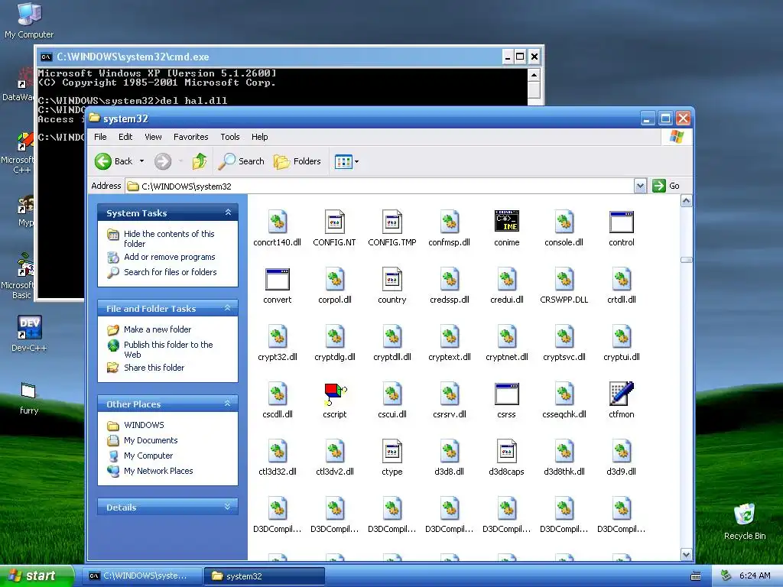The image size is (783, 587).
Task: Click the 6:24 AM tray clock
Action: tap(755, 576)
